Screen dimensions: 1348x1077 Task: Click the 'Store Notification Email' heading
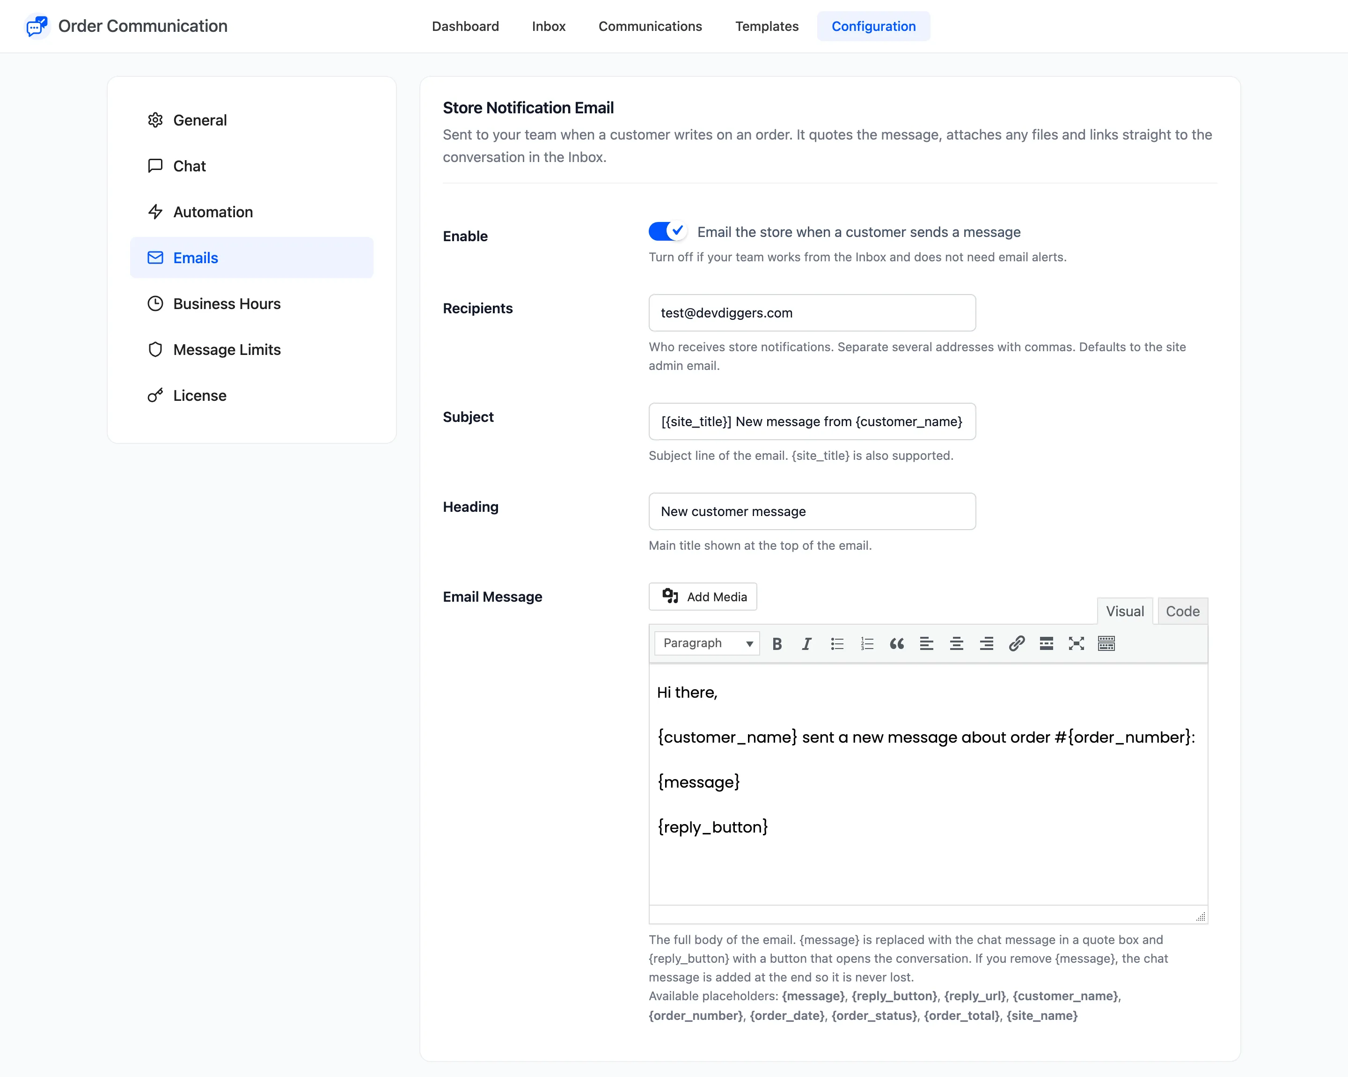pos(528,108)
